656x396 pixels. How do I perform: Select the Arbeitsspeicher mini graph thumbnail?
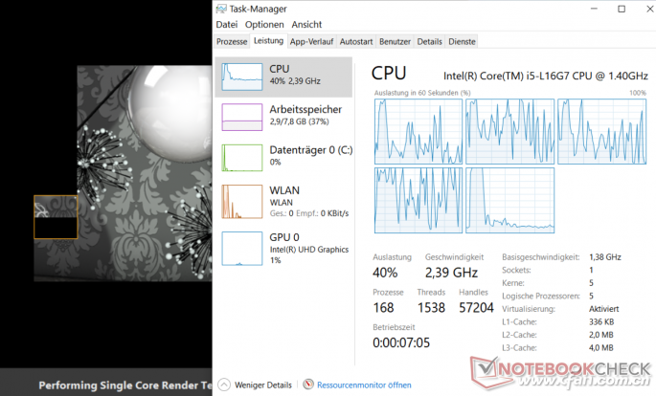click(x=242, y=118)
